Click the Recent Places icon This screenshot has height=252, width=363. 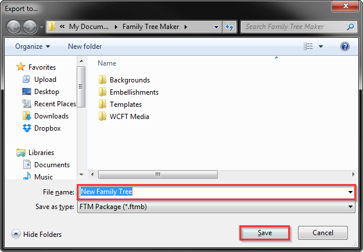coord(27,103)
